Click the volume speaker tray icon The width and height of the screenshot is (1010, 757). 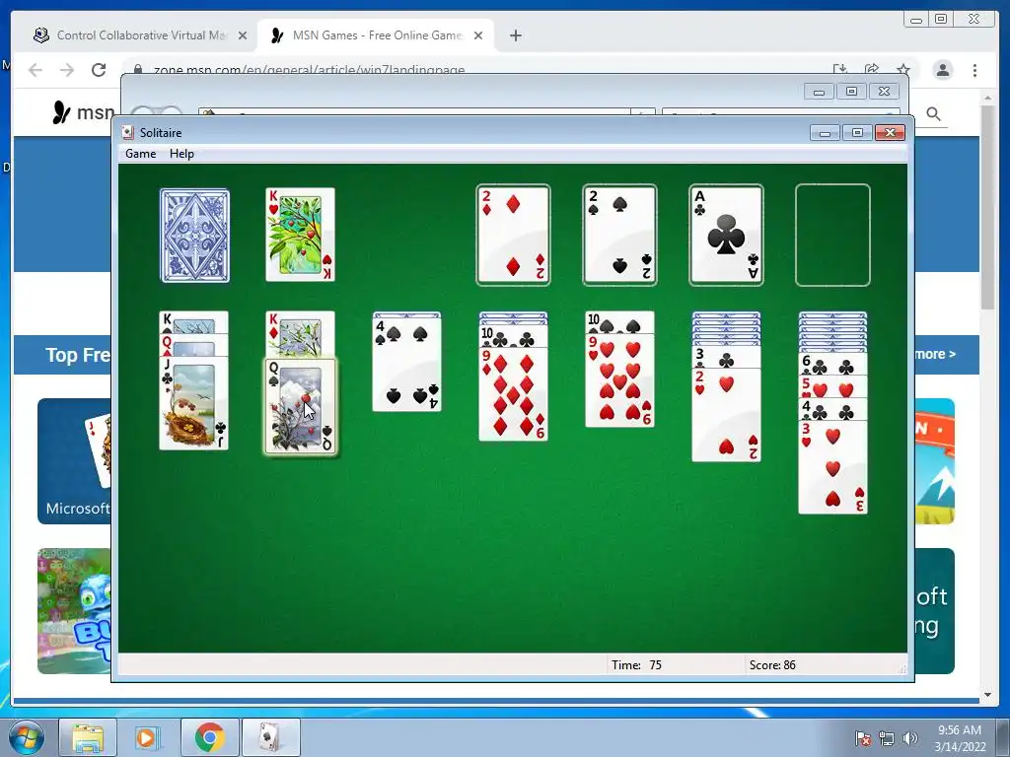pos(909,738)
